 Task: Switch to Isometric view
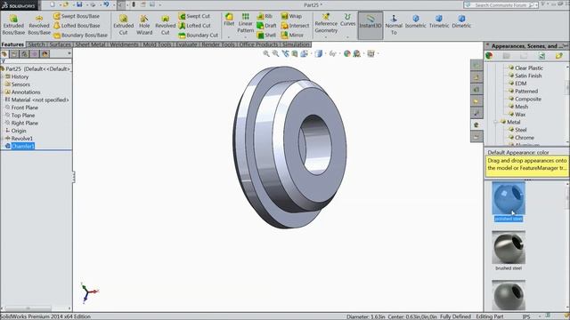tap(416, 21)
